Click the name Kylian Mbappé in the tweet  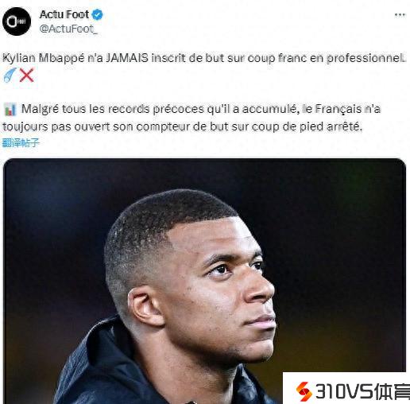[44, 58]
